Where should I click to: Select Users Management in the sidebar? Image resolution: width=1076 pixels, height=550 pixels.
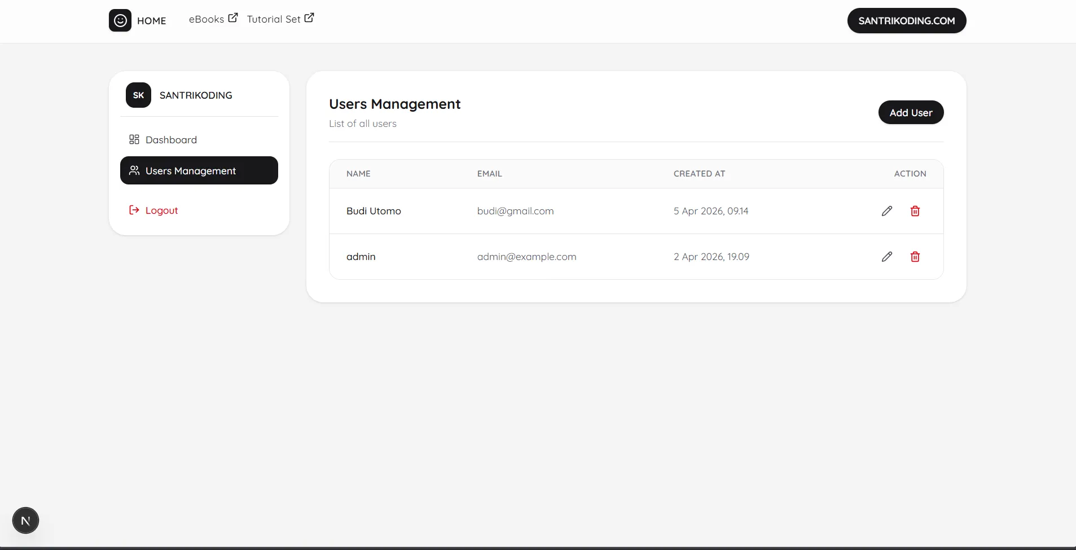pyautogui.click(x=199, y=170)
